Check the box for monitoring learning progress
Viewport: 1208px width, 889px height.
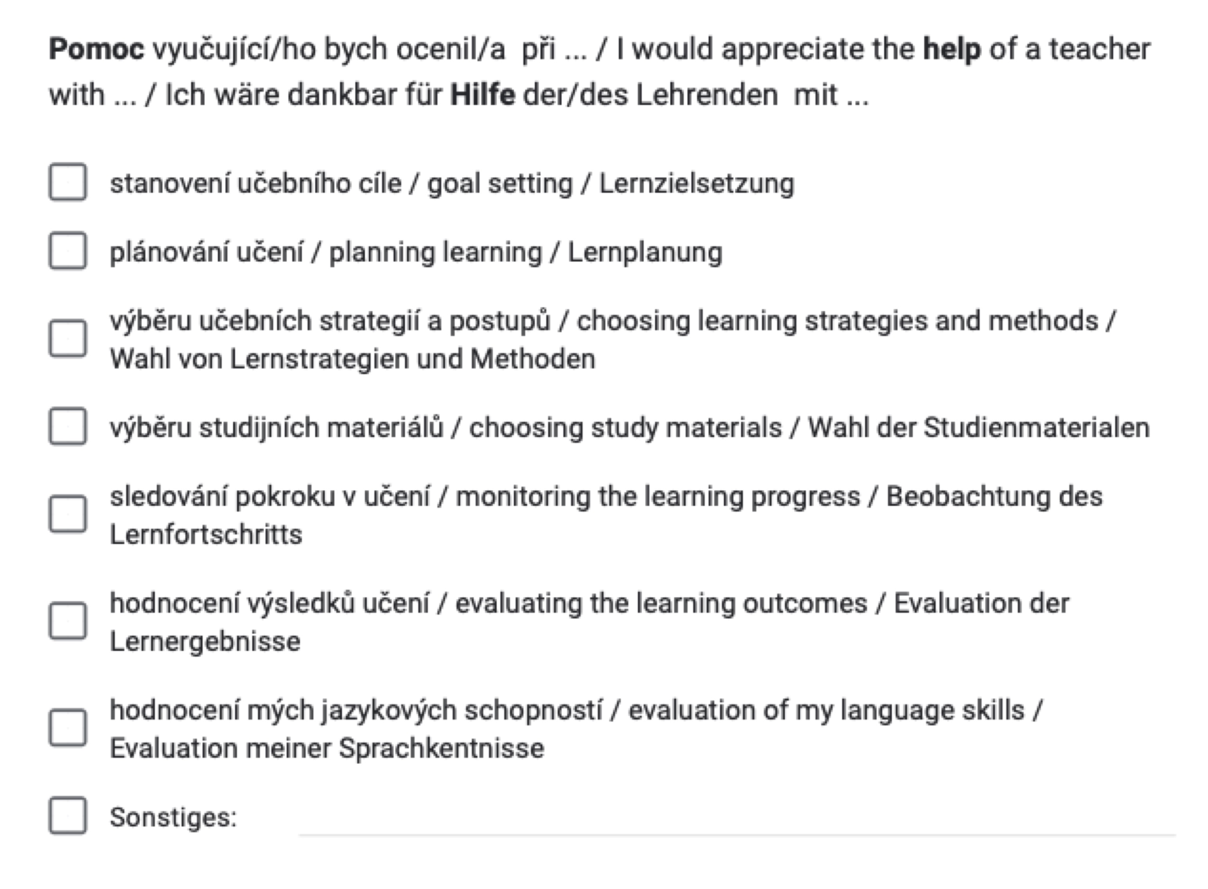pos(67,514)
